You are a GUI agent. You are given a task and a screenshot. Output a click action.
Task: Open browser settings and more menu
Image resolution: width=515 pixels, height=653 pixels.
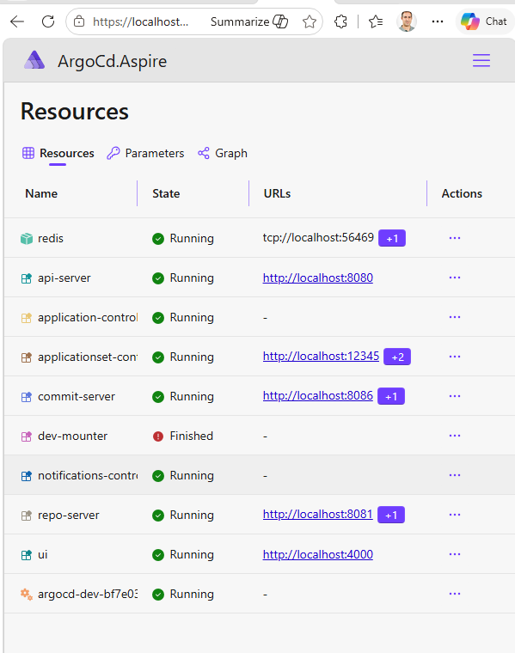(438, 21)
